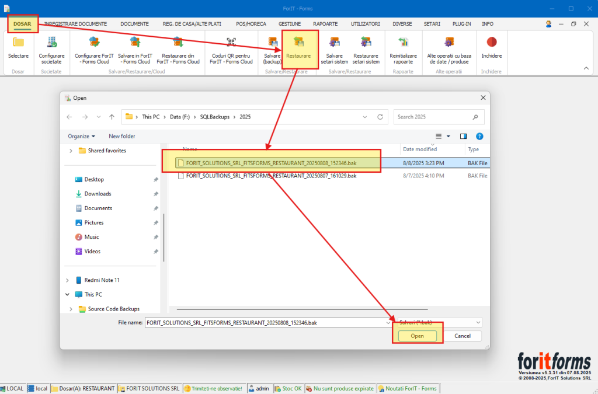The height and width of the screenshot is (394, 598).
Task: Click New folder in the dialog
Action: coord(122,136)
